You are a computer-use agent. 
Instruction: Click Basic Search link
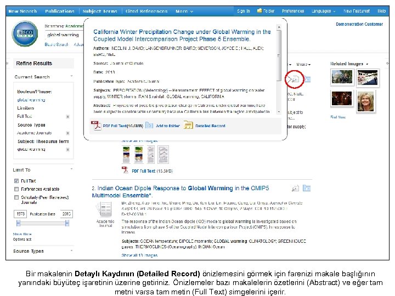pyautogui.click(x=57, y=44)
